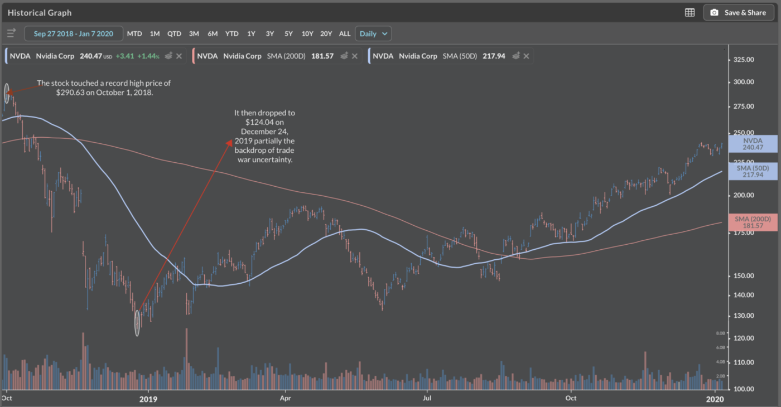Open style options for NVDA price series
The image size is (781, 407).
click(168, 56)
